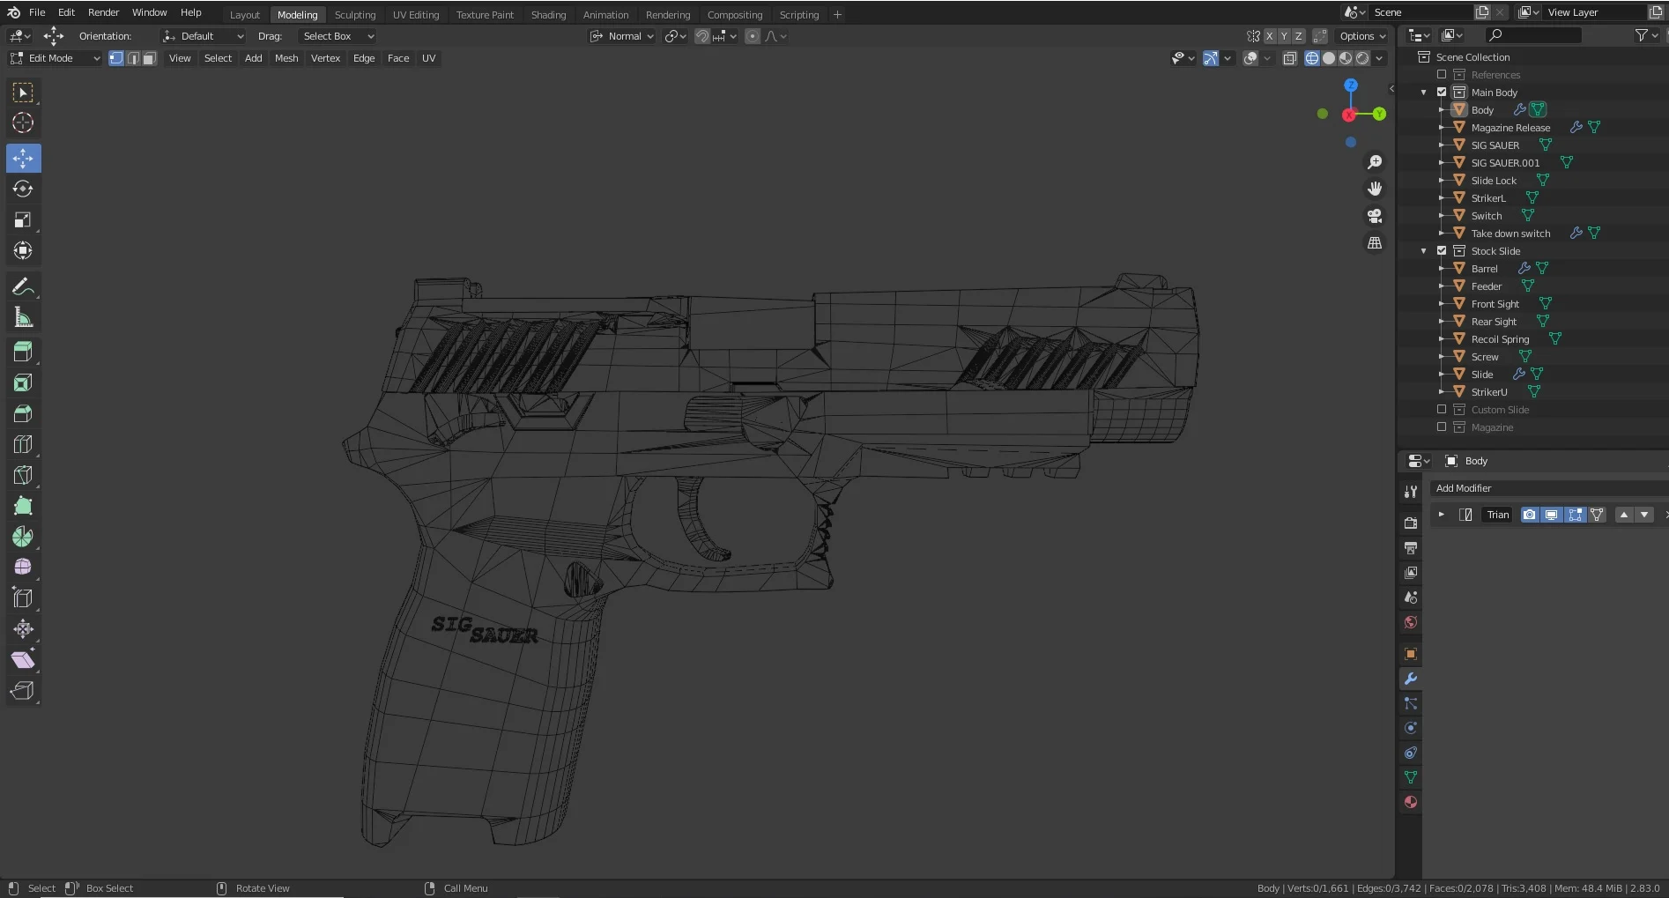Click the blue Z axis gizmo

[x=1351, y=85]
